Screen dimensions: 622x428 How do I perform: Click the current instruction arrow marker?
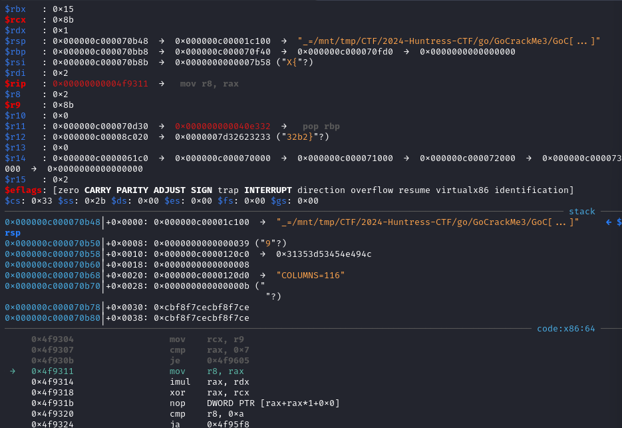[13, 371]
